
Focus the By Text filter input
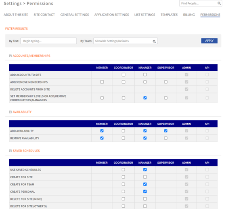48,41
